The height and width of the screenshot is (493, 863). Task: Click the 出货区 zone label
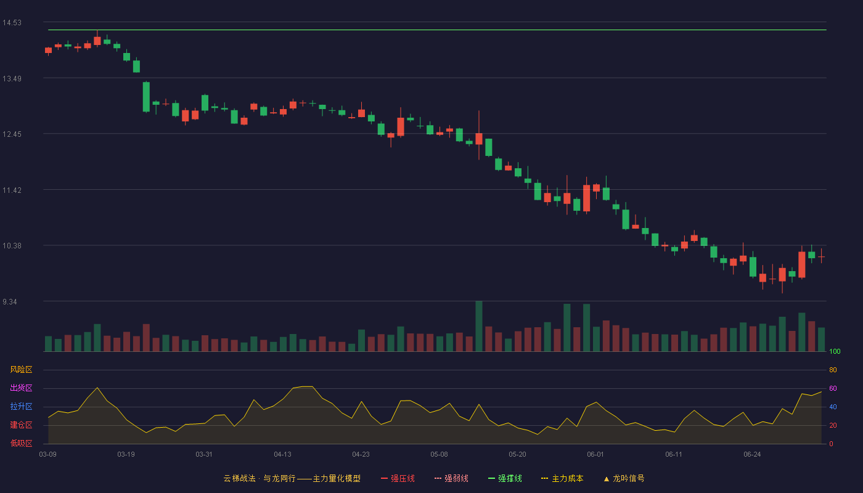point(21,388)
